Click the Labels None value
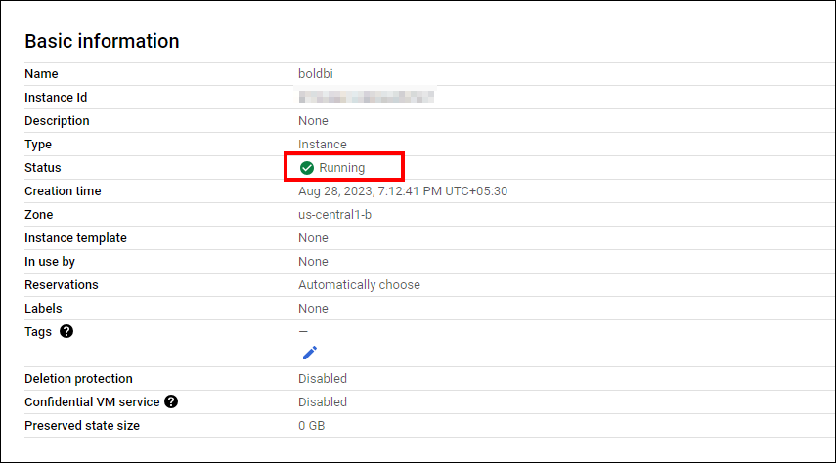This screenshot has height=463, width=836. pos(313,309)
